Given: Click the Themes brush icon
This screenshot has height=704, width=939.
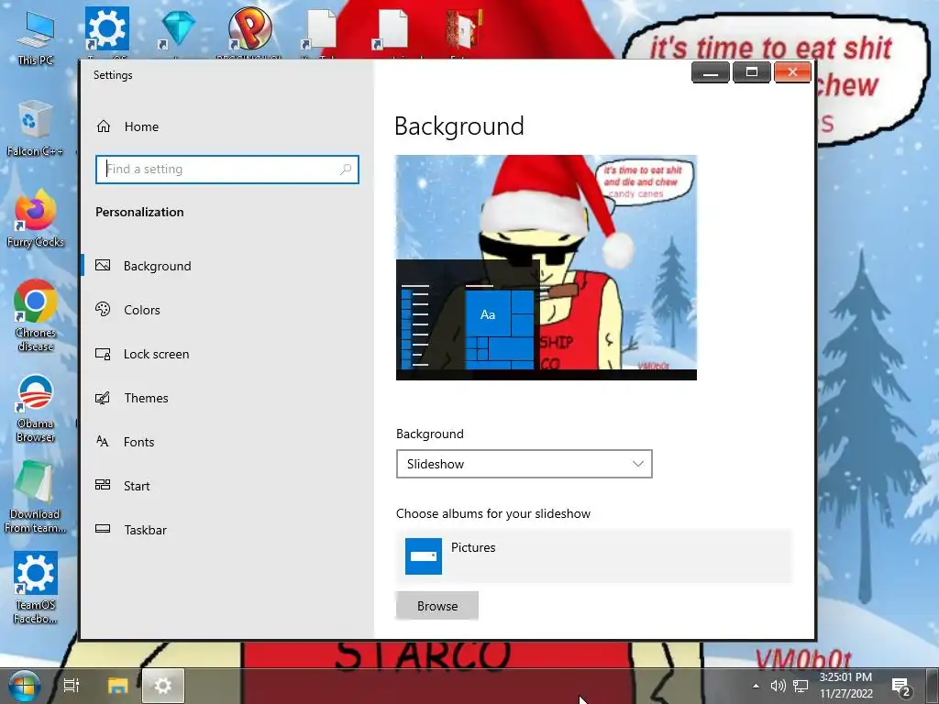Looking at the screenshot, I should coord(103,398).
